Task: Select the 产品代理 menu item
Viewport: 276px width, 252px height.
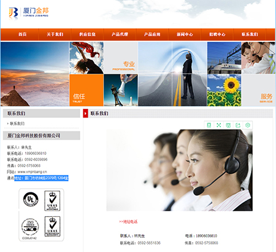Action: 120,34
